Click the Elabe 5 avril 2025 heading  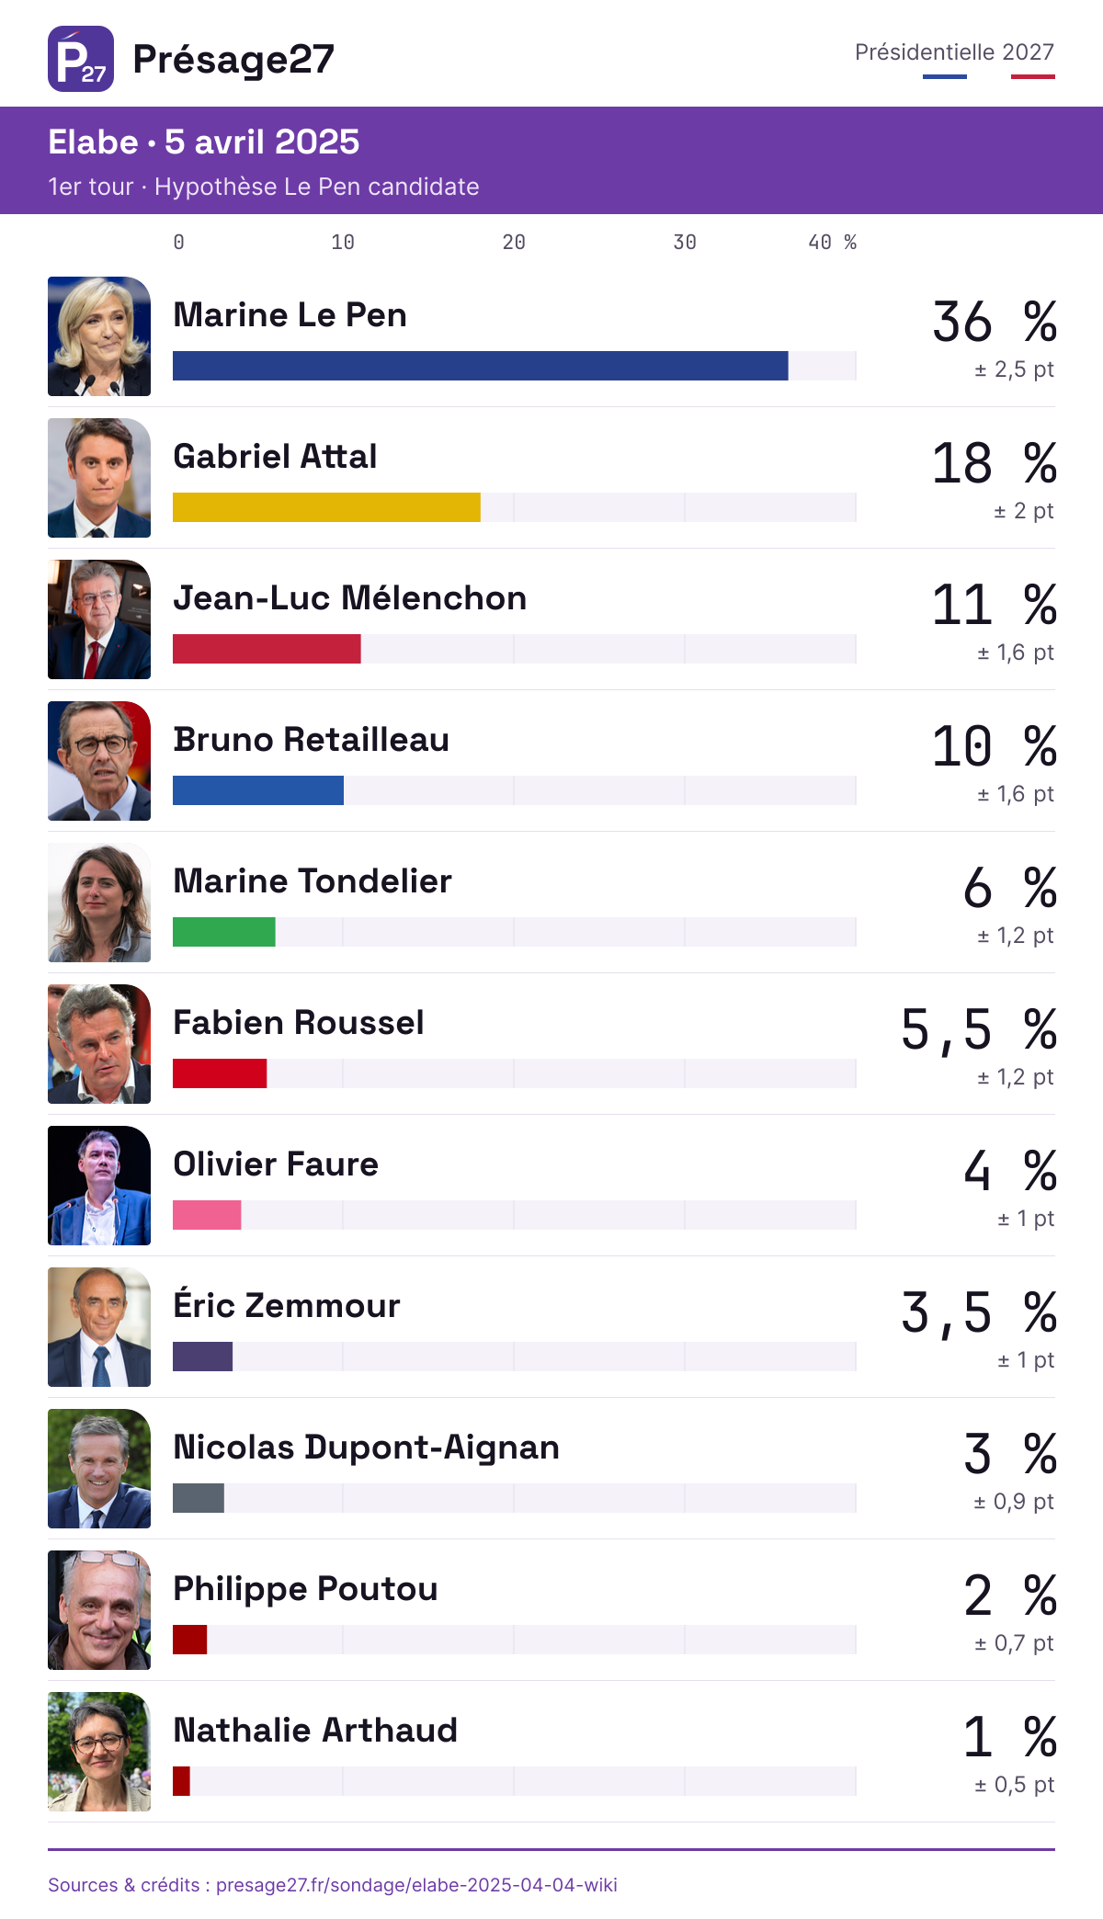(204, 142)
